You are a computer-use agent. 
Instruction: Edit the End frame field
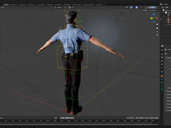click(154, 118)
